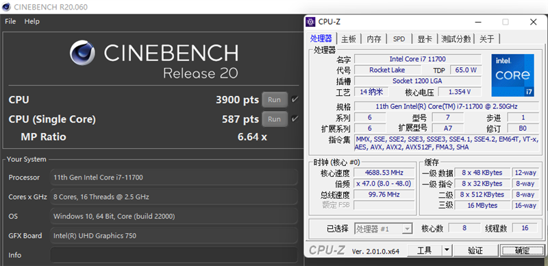
Task: Click the TDP 65.0 W value
Action: pos(466,70)
